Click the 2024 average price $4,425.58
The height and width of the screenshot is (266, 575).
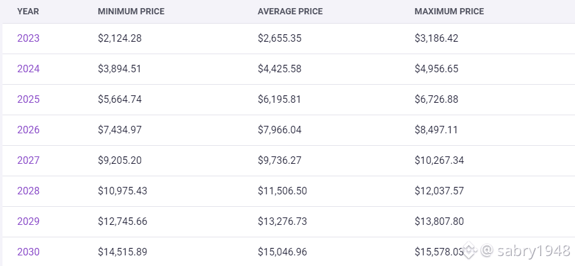(279, 69)
